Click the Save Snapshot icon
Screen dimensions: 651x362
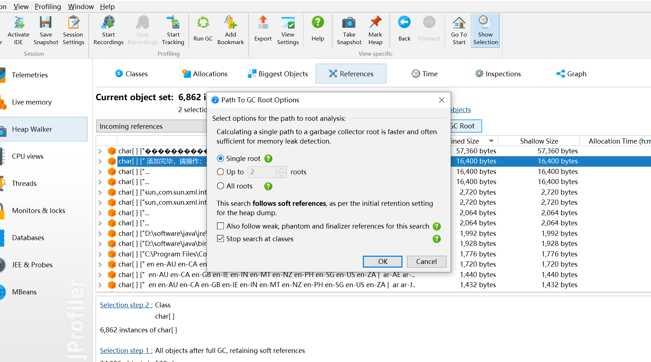pyautogui.click(x=46, y=23)
